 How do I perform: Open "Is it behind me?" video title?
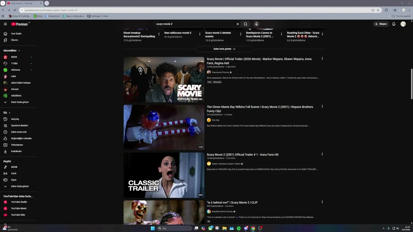tap(232, 202)
